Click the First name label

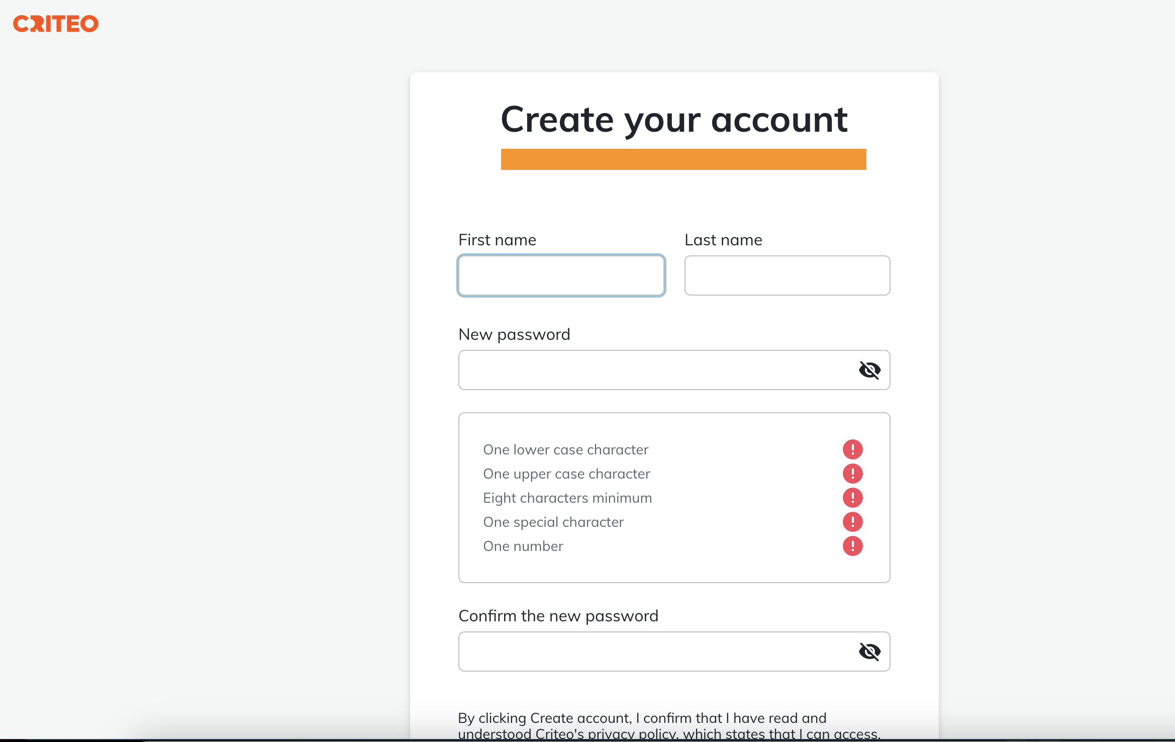coord(498,240)
